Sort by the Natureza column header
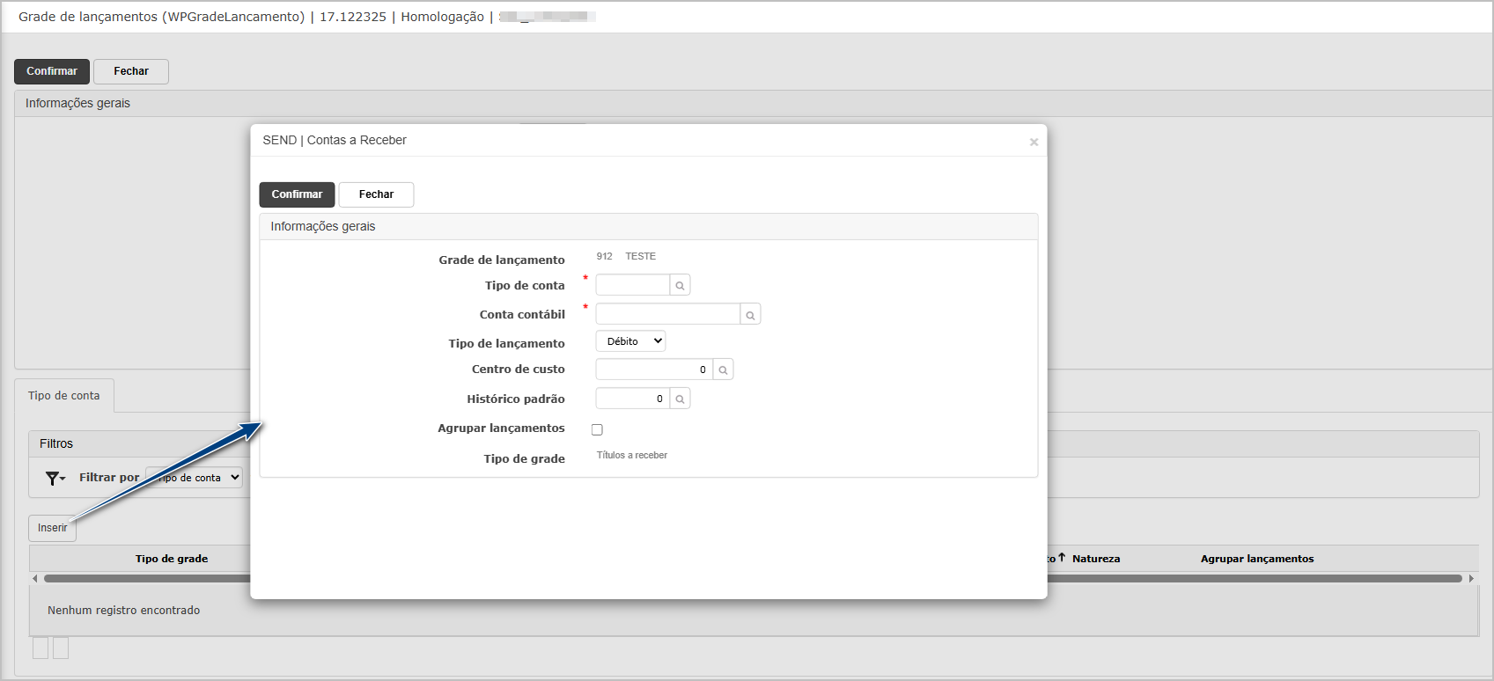The width and height of the screenshot is (1494, 681). point(1095,559)
